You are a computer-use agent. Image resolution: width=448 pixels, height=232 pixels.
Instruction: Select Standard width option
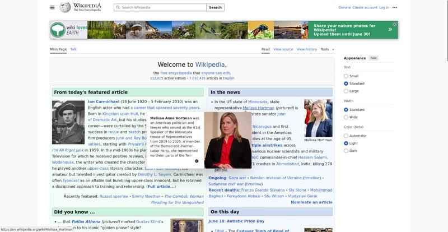point(346,110)
